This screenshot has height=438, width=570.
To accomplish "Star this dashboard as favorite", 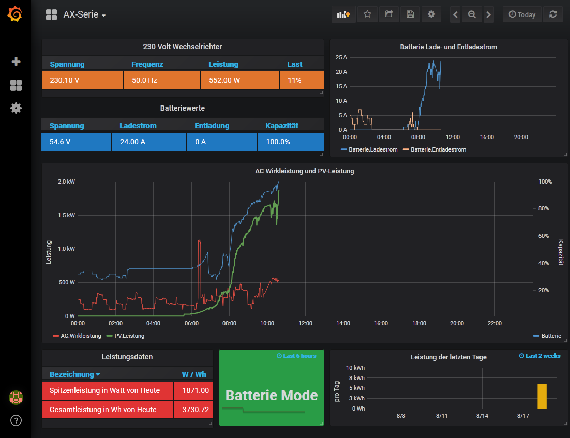I will click(x=367, y=14).
